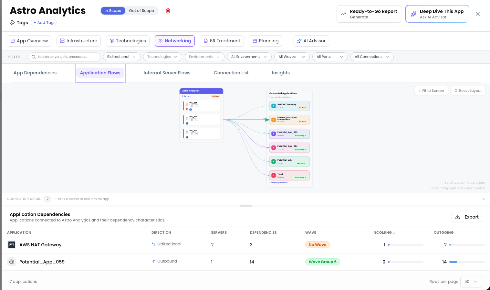Image resolution: width=490 pixels, height=290 pixels.
Task: Click Fit to Screen button
Action: coord(431,91)
